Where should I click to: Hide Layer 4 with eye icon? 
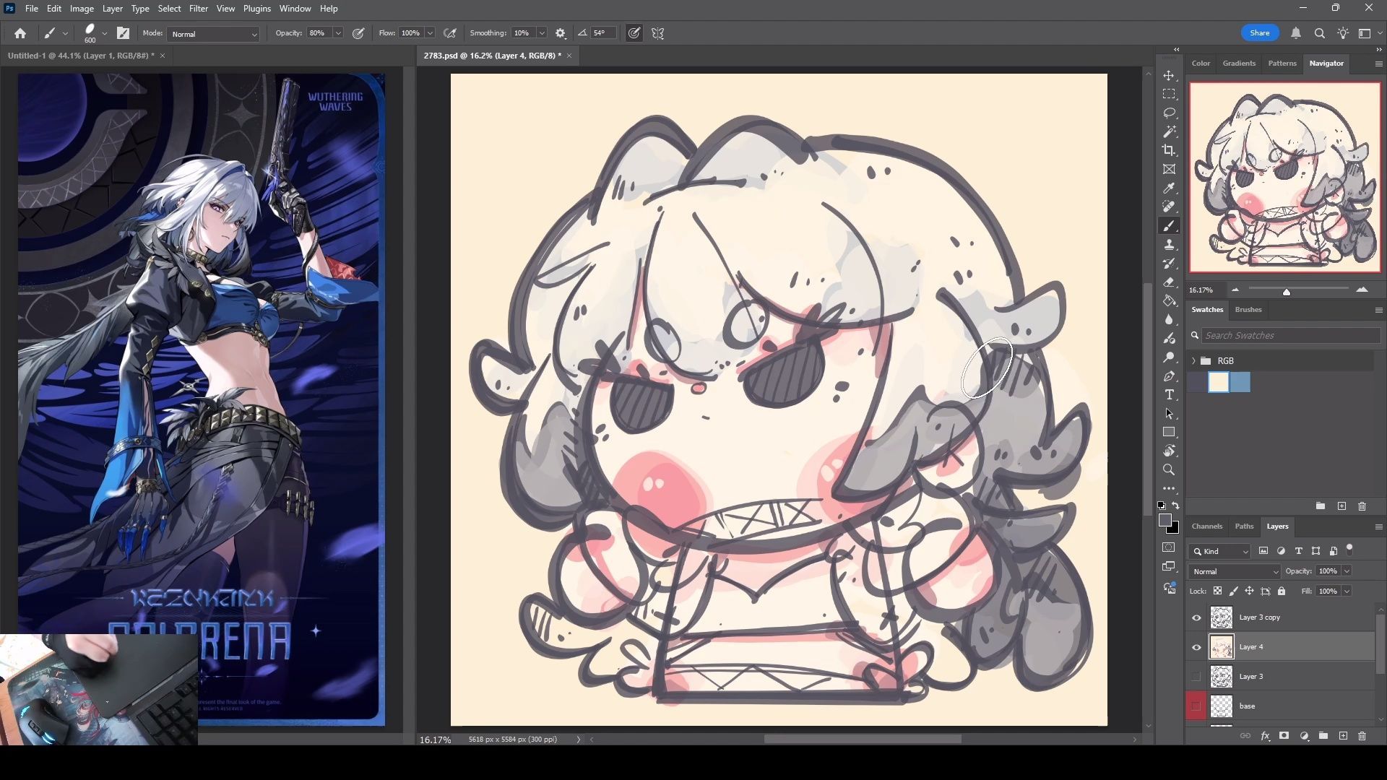pyautogui.click(x=1196, y=647)
